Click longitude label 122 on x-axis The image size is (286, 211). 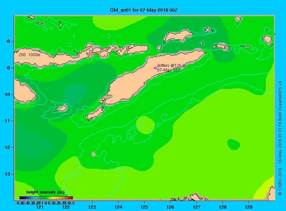[66, 207]
